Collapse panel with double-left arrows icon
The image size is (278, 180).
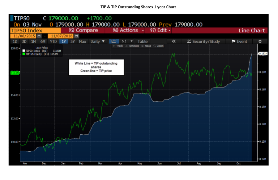(174, 42)
